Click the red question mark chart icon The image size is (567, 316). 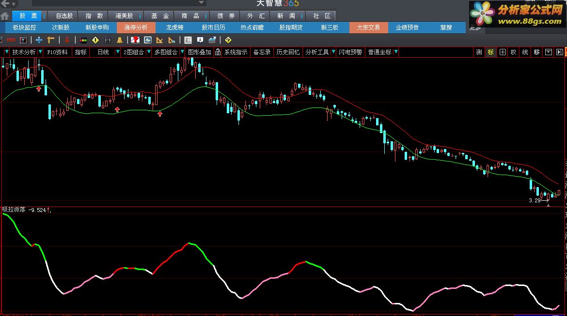(135, 40)
